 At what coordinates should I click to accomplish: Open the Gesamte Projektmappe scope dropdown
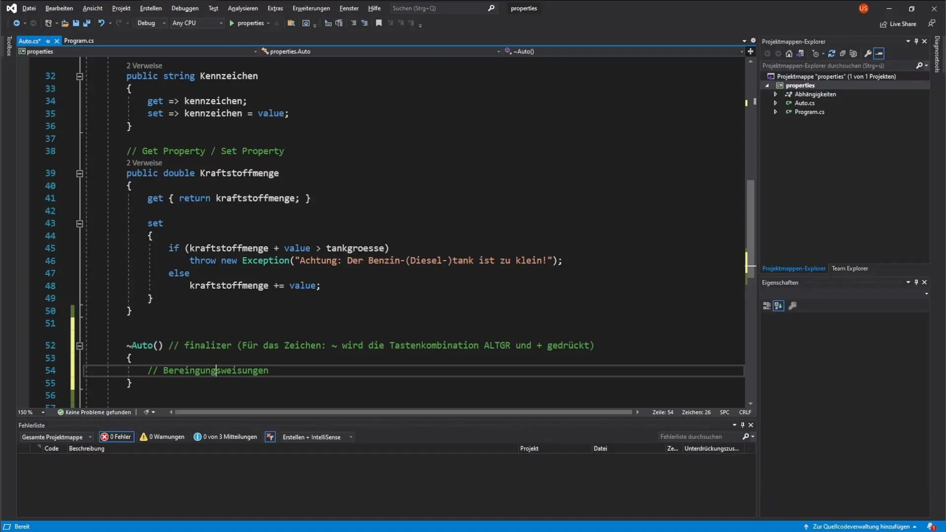(56, 437)
